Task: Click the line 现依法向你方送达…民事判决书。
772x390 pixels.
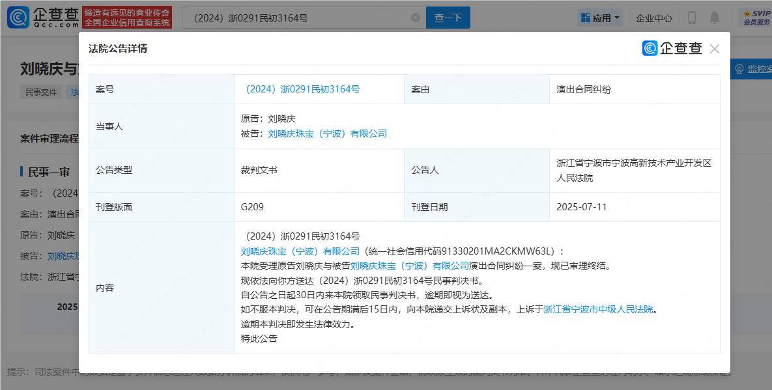Action: coord(362,281)
